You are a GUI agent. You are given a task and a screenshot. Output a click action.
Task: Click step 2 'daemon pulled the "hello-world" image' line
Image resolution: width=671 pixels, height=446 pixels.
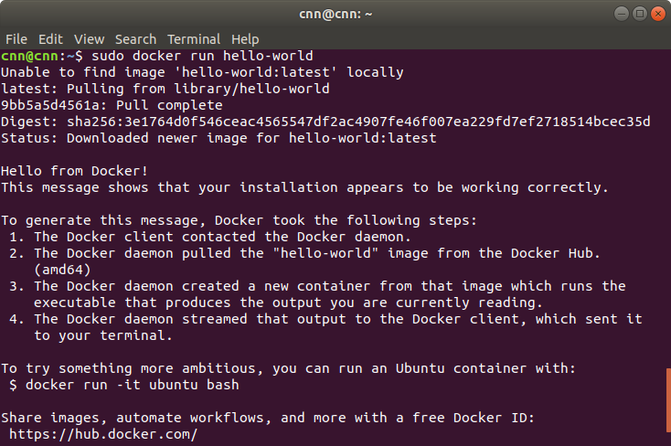point(304,253)
